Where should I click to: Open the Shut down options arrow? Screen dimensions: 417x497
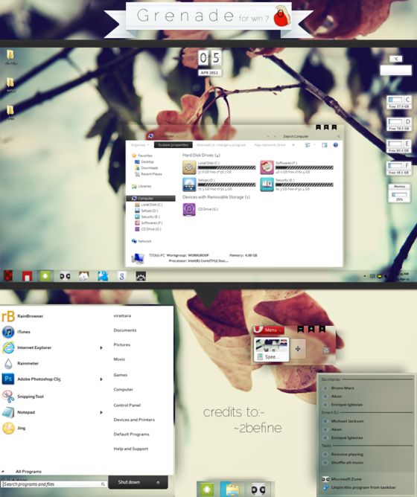pos(158,482)
